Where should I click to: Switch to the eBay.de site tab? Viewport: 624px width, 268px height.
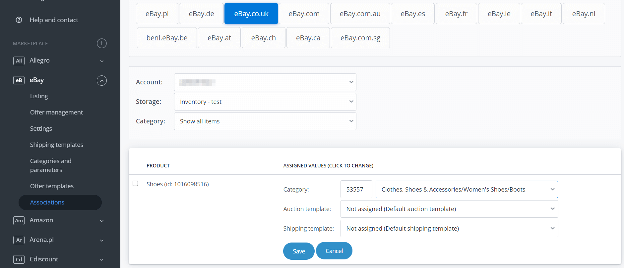(x=201, y=14)
